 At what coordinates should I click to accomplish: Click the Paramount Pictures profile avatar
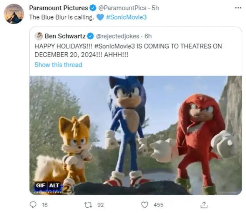coord(14,14)
